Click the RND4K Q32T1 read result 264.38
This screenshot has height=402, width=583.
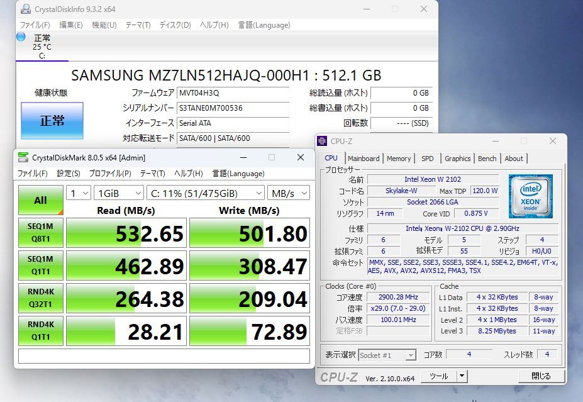pyautogui.click(x=126, y=298)
